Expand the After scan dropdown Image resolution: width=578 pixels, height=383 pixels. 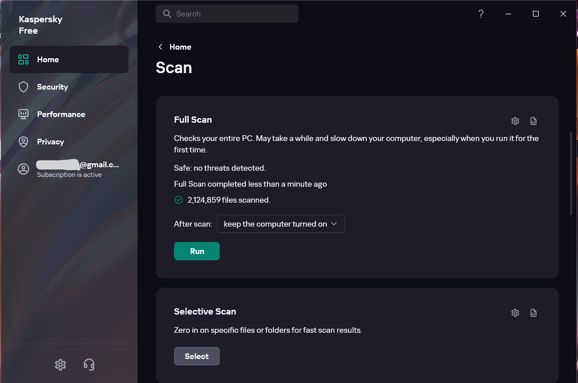click(x=281, y=224)
